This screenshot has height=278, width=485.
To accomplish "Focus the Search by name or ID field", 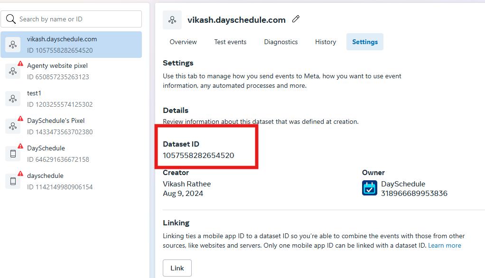I will [71, 19].
